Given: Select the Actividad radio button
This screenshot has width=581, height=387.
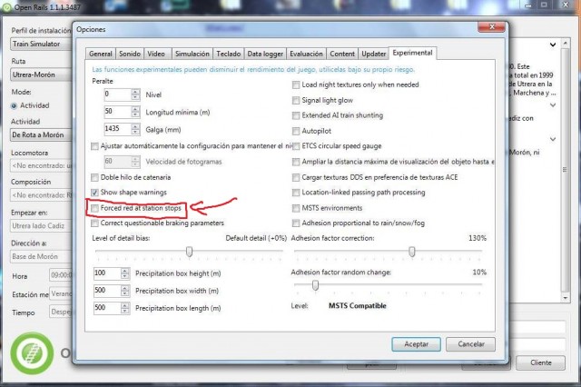Looking at the screenshot, I should (x=14, y=104).
